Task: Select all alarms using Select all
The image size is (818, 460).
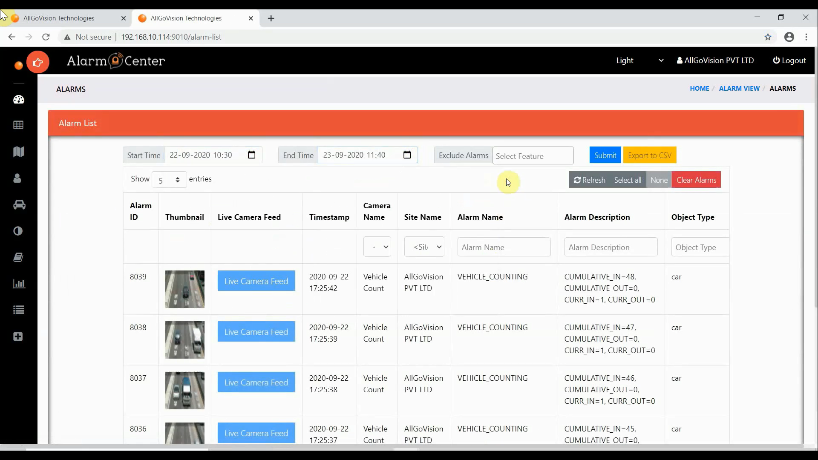Action: pyautogui.click(x=628, y=180)
